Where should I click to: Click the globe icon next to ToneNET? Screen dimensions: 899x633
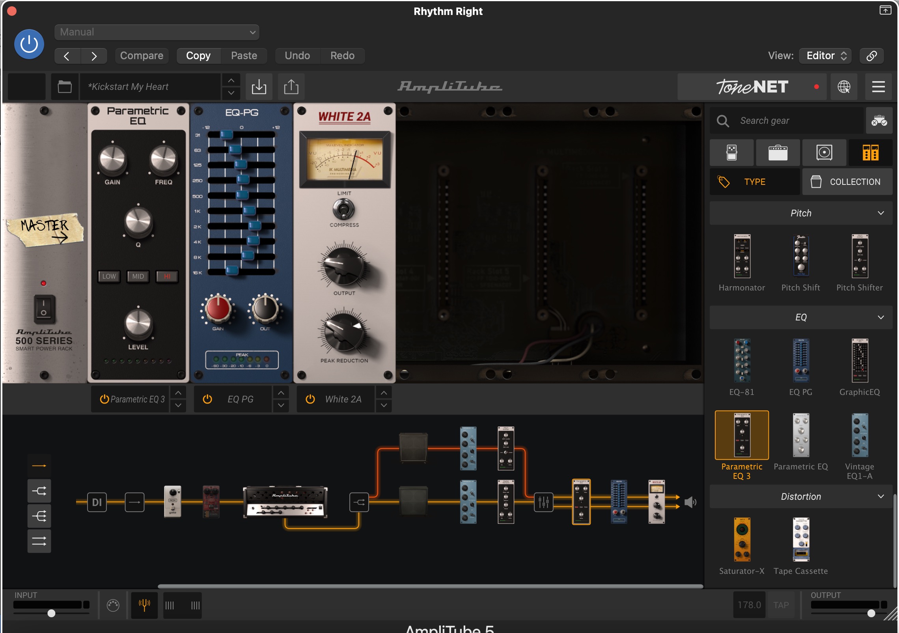[x=844, y=87]
